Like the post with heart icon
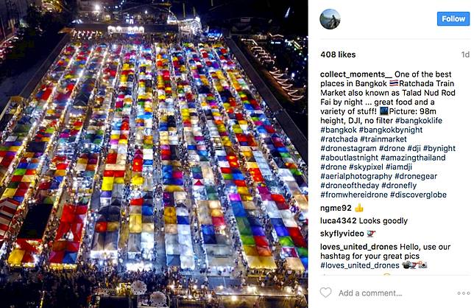This screenshot has height=308, width=474. pos(325,293)
